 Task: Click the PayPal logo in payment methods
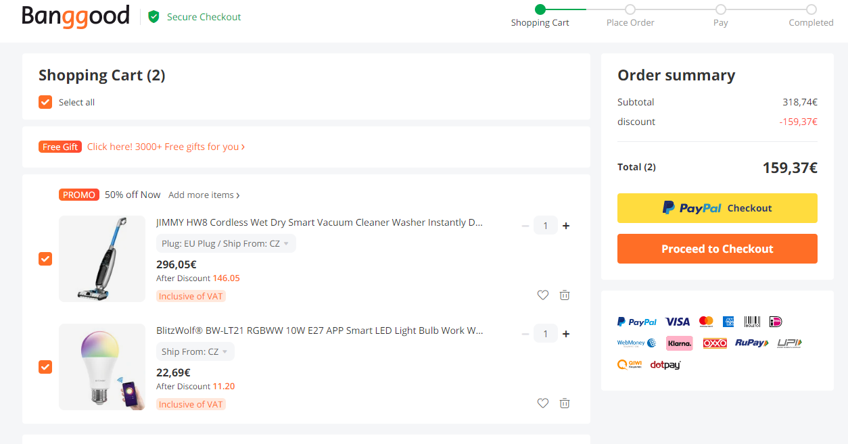coord(637,322)
